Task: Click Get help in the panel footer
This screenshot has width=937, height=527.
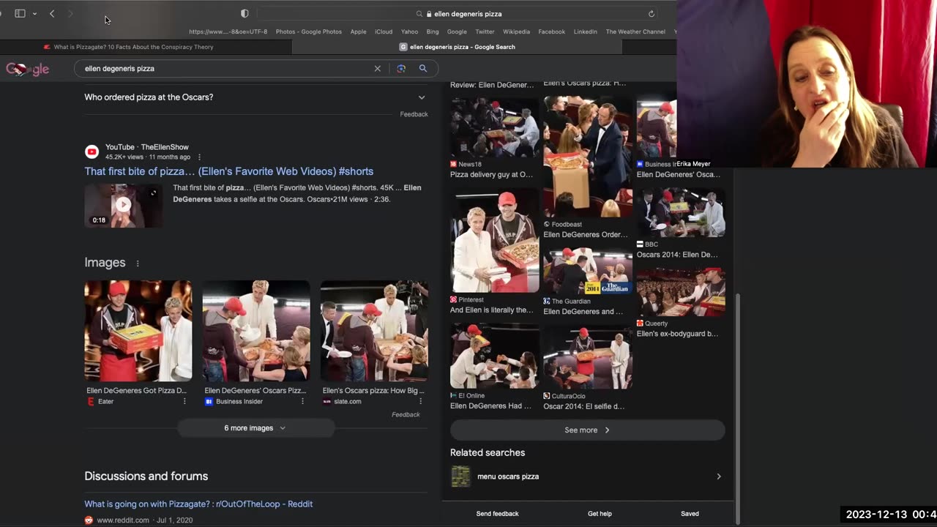Action: tap(600, 514)
